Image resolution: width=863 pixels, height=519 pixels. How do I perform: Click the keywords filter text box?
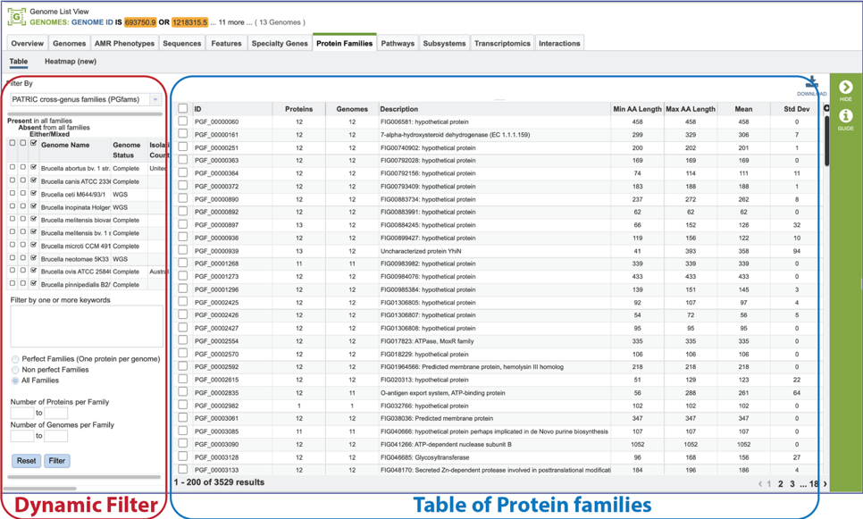click(87, 326)
